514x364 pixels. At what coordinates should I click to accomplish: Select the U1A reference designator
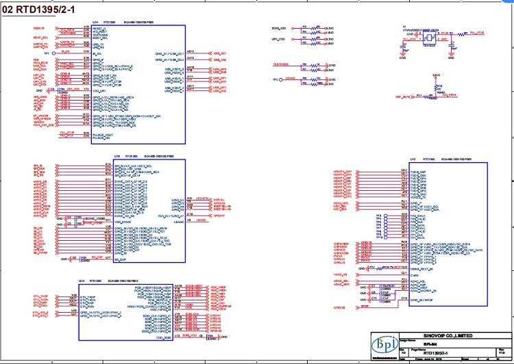95,23
